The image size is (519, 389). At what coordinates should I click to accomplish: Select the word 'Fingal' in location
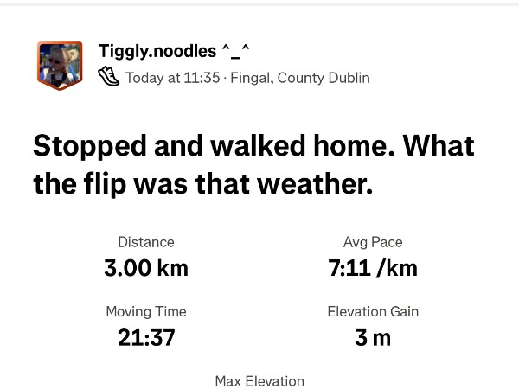pyautogui.click(x=250, y=78)
